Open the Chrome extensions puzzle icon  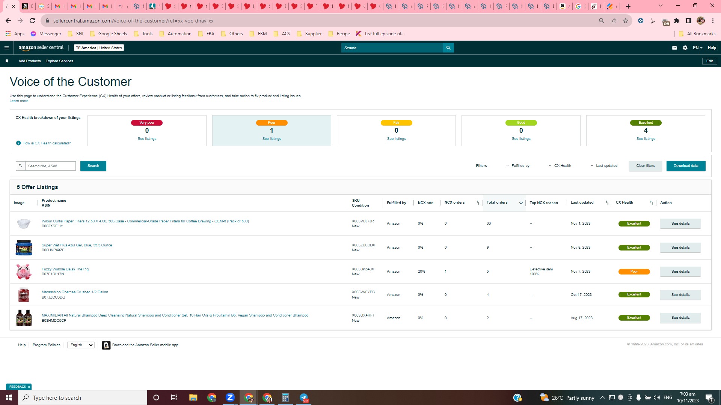coord(677,21)
